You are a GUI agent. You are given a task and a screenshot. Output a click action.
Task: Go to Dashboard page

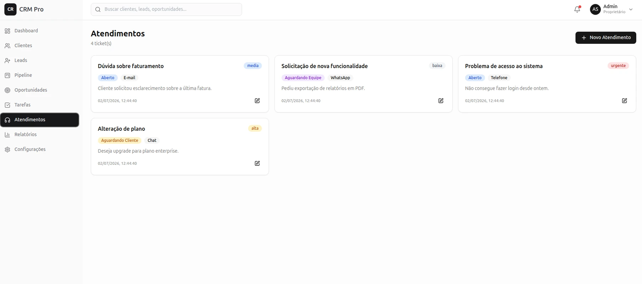[x=40, y=31]
